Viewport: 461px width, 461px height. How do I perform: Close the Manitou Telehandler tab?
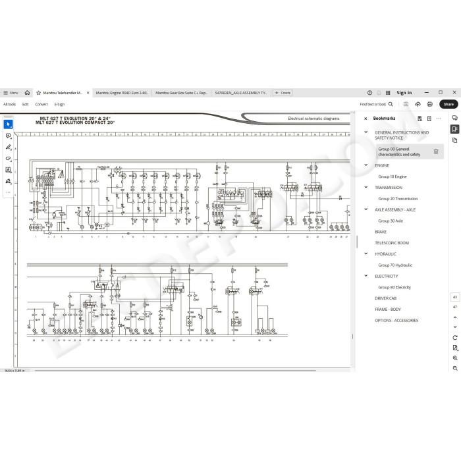88,93
